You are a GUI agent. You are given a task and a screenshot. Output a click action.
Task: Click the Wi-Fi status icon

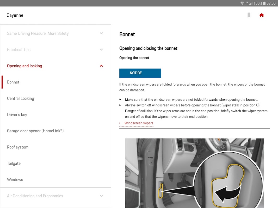coord(242,3)
